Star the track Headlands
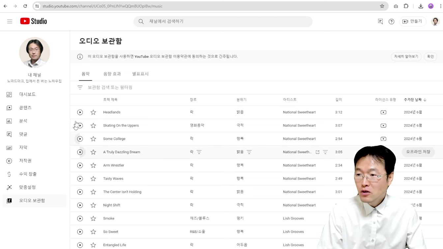Screen dimensions: 443x249 coord(93,112)
